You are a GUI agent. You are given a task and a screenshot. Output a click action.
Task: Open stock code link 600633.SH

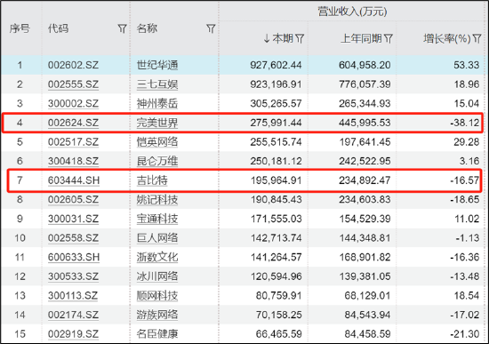[x=74, y=257]
